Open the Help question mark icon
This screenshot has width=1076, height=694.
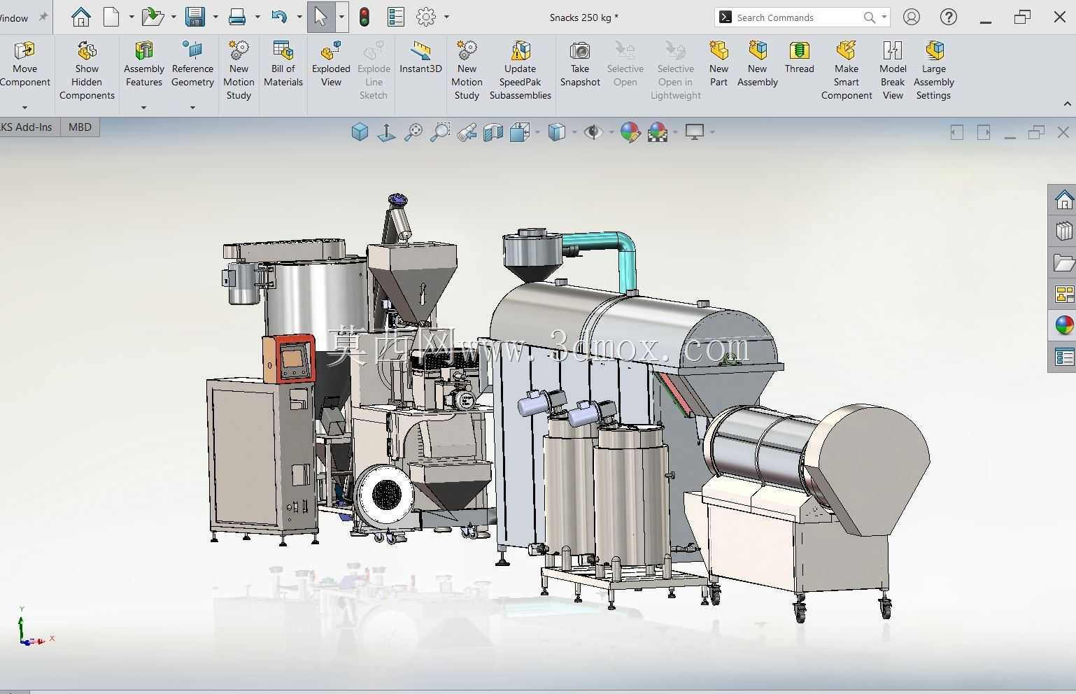[949, 17]
